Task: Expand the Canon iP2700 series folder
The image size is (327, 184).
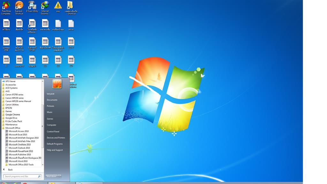Action: pyautogui.click(x=14, y=95)
